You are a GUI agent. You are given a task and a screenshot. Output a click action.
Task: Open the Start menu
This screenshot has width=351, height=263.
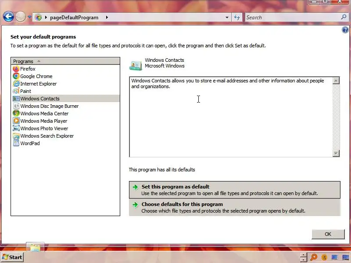pyautogui.click(x=12, y=257)
